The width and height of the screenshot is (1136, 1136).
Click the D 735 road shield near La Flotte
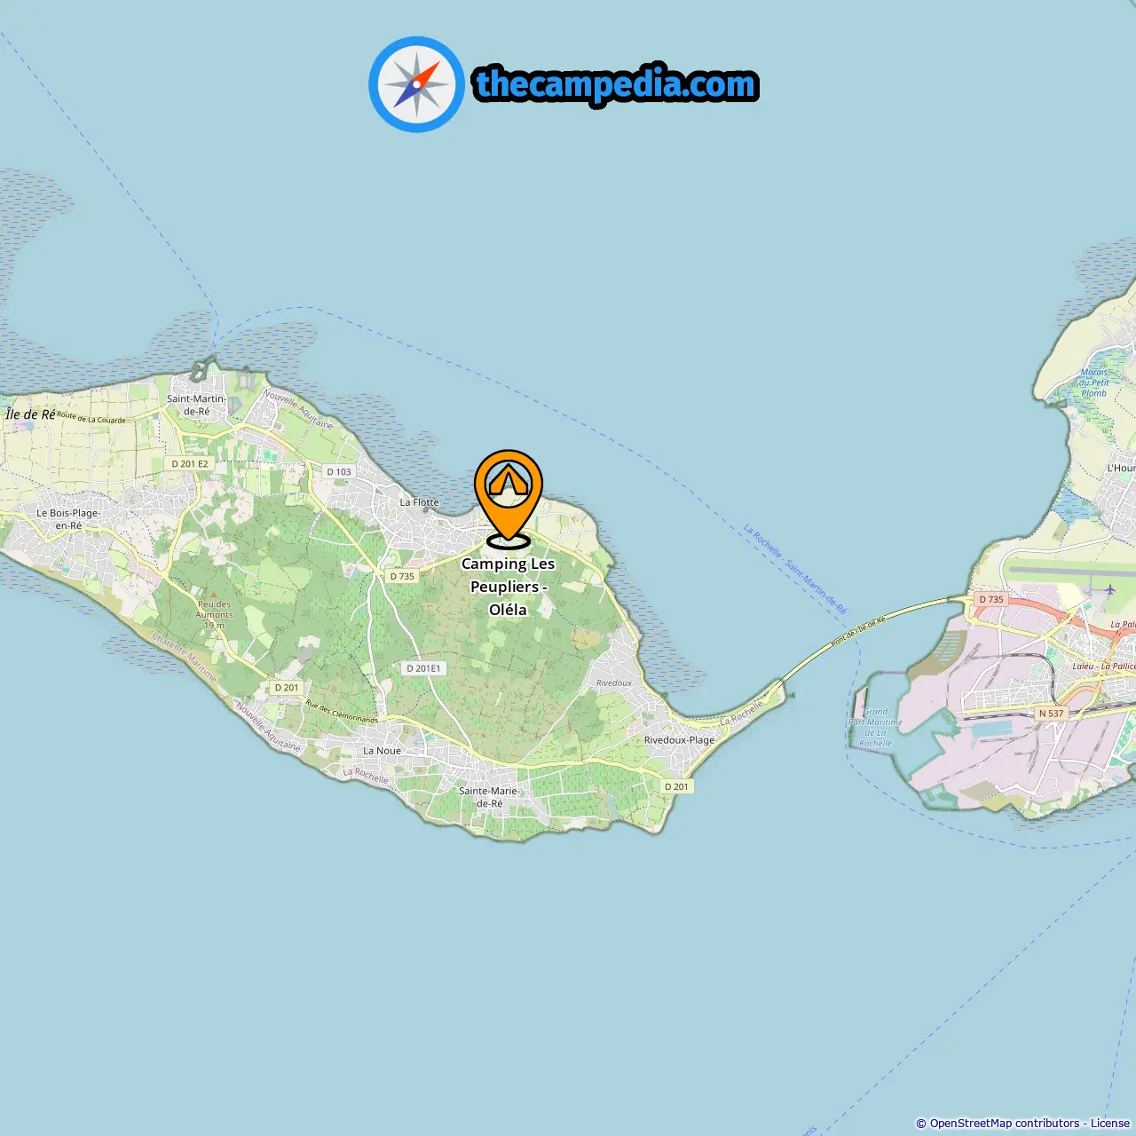[x=403, y=576]
